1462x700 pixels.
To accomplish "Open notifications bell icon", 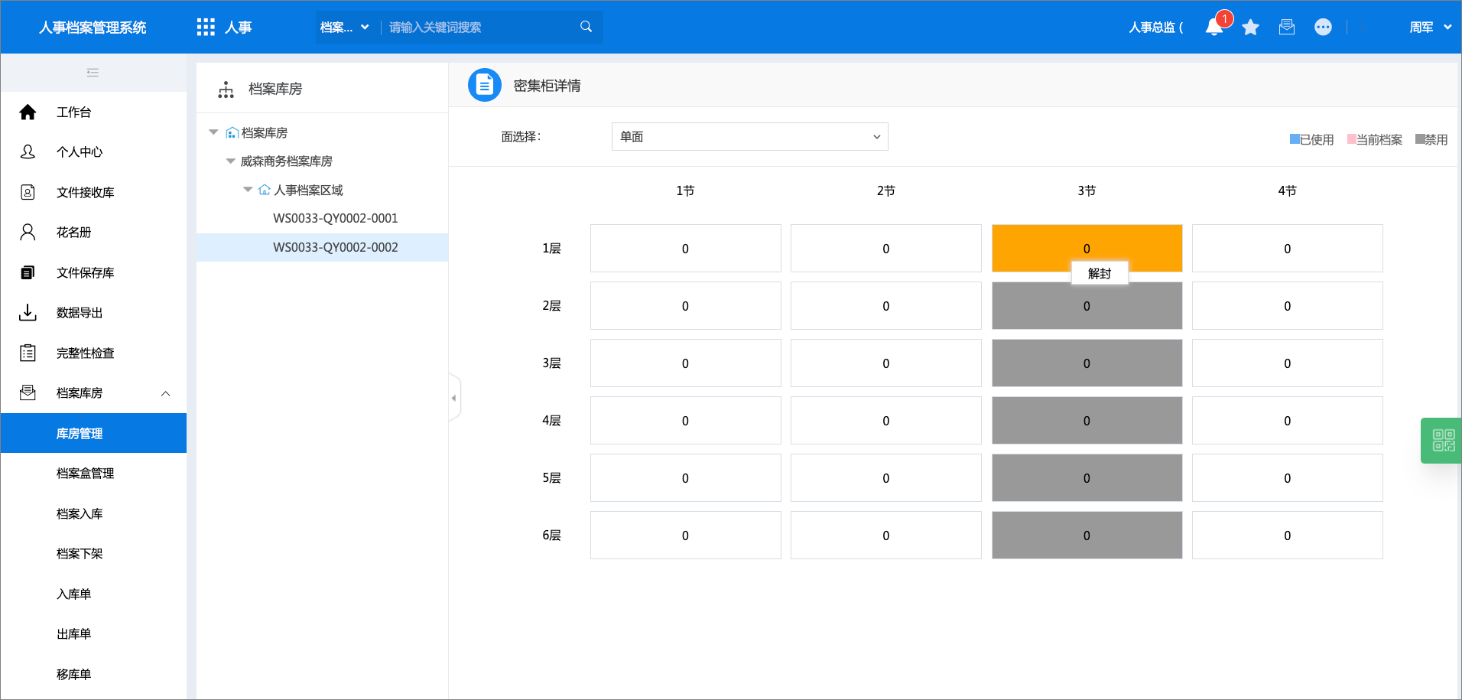I will pyautogui.click(x=1214, y=28).
